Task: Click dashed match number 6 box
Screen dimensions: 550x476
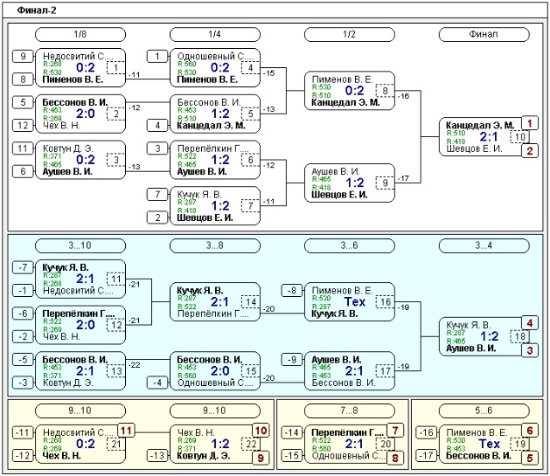Action: (x=250, y=160)
